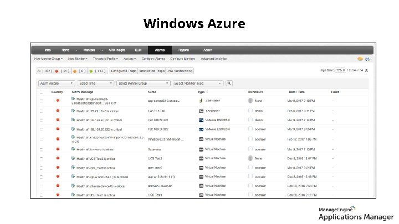Select the Alarms tab
399x224 pixels.
(160, 50)
